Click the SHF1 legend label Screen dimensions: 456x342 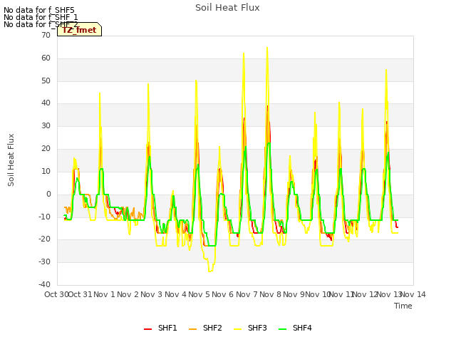[167, 328]
